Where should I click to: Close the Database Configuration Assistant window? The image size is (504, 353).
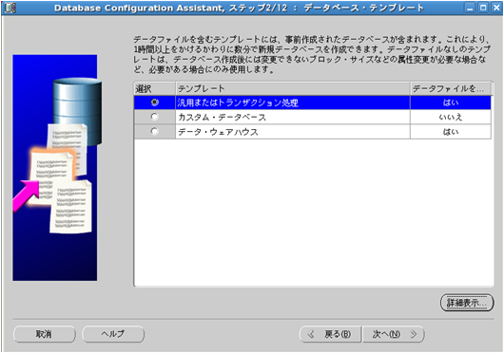[496, 8]
